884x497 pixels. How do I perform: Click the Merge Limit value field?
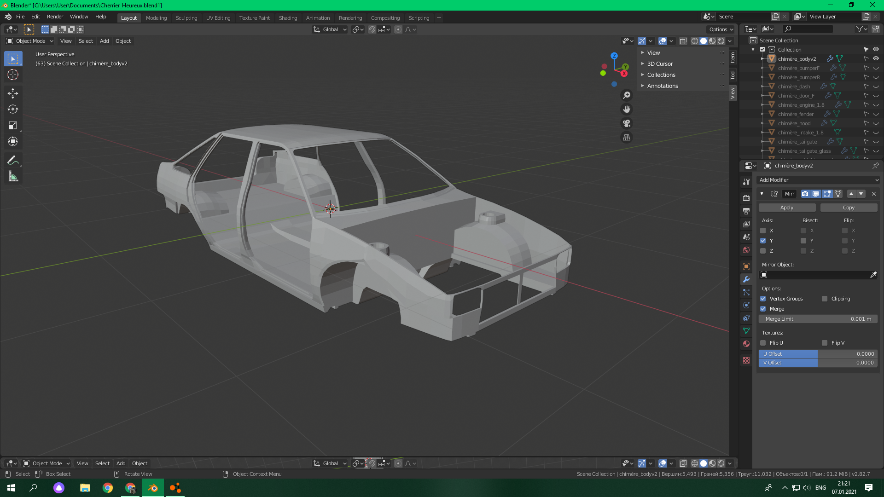click(818, 319)
